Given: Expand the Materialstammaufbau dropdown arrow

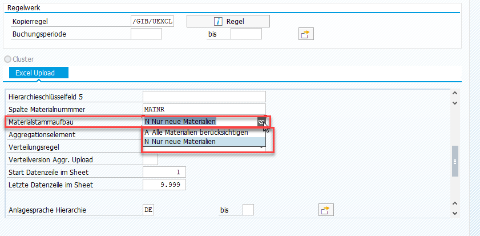Looking at the screenshot, I should [x=261, y=121].
